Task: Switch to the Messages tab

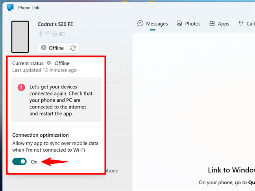Action: point(153,24)
